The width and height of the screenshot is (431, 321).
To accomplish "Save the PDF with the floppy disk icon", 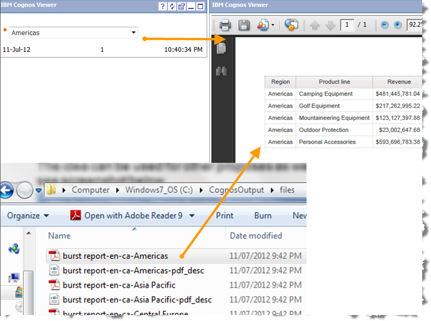I will [x=244, y=25].
